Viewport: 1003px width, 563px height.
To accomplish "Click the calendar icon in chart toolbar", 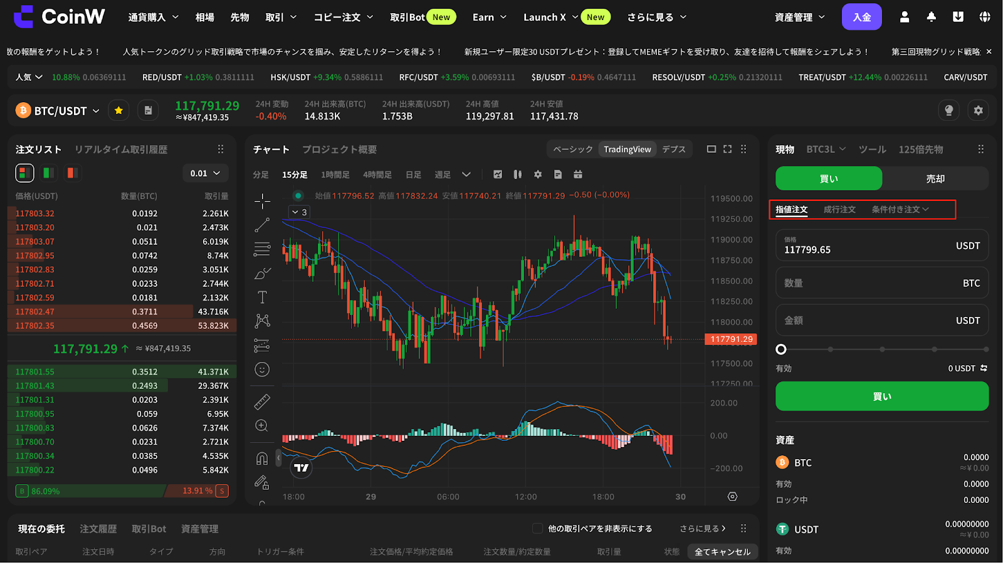I will [578, 175].
